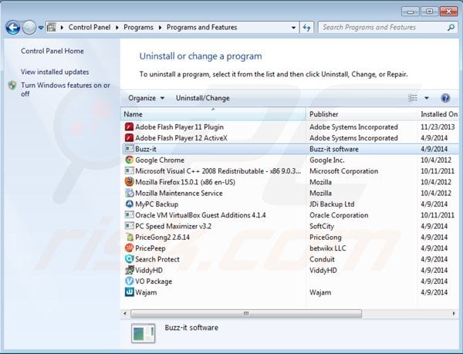Click the ViddyHD icon
This screenshot has width=463, height=354.
(x=129, y=270)
